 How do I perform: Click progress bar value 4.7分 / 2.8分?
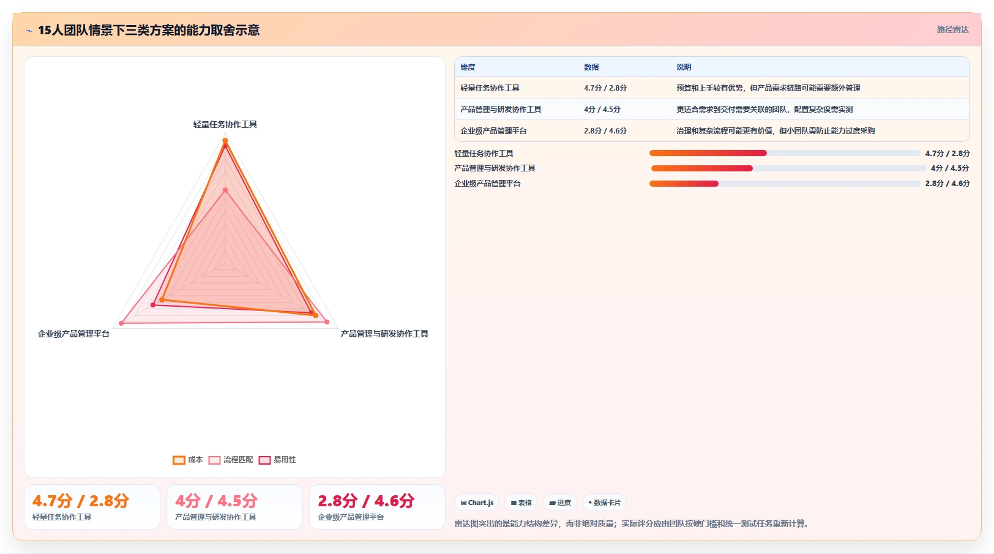[x=947, y=154]
